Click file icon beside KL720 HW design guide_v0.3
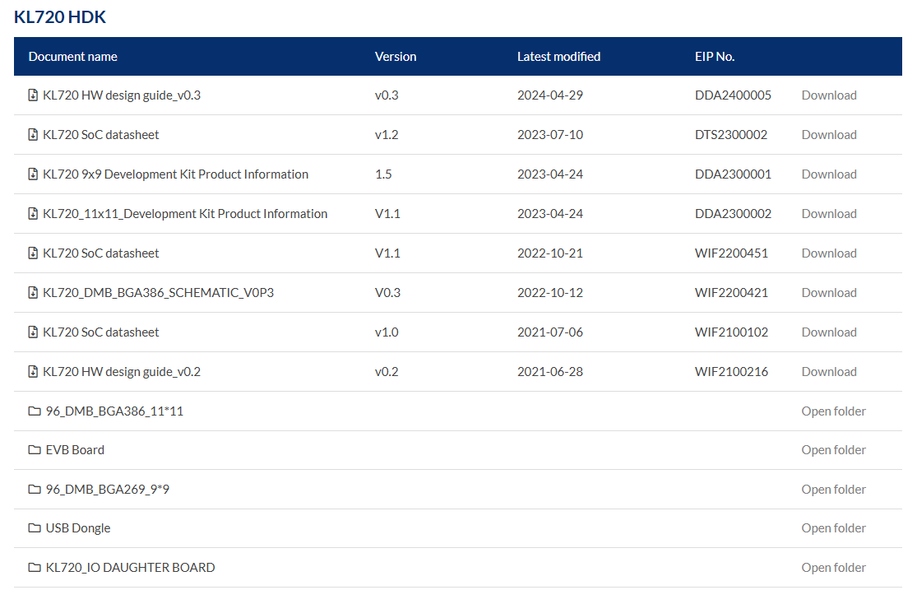The width and height of the screenshot is (917, 590). 34,95
